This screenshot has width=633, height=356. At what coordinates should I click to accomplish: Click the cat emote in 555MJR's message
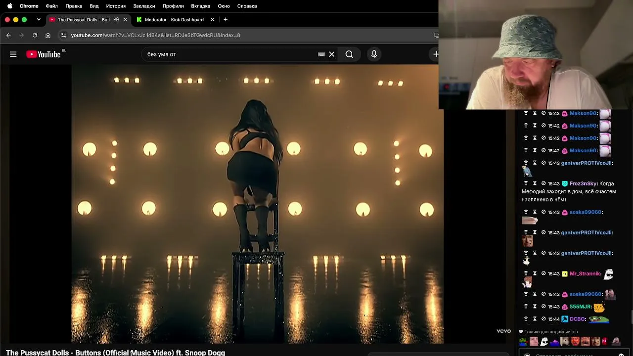pos(599,307)
